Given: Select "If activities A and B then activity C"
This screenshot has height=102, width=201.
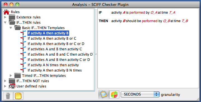Looking at the screenshot, I should (55, 49).
